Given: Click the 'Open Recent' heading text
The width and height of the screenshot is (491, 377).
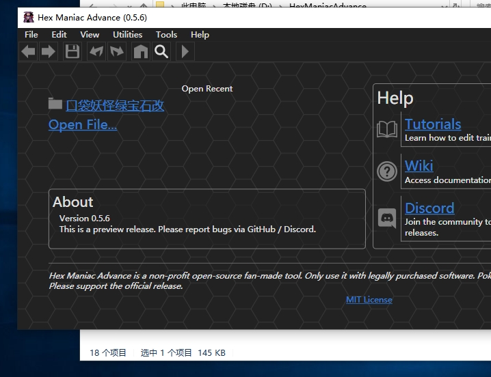Looking at the screenshot, I should point(207,89).
